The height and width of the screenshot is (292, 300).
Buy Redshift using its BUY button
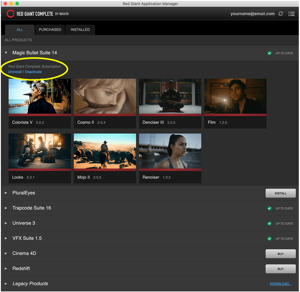(x=280, y=269)
